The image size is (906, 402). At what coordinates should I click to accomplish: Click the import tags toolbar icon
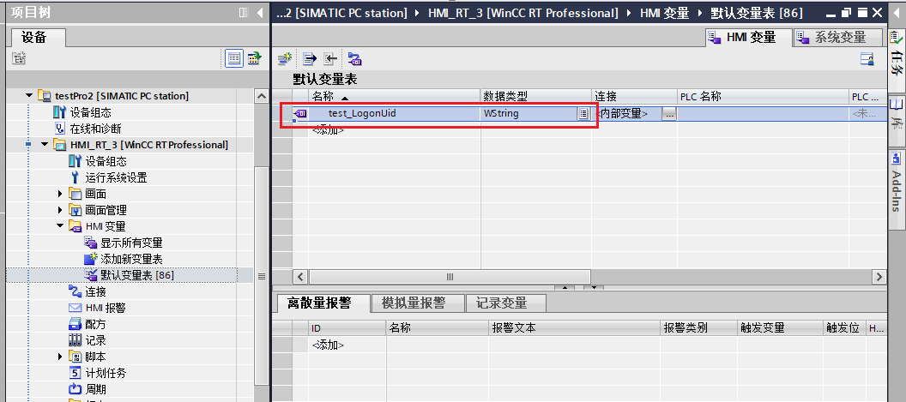tap(330, 58)
